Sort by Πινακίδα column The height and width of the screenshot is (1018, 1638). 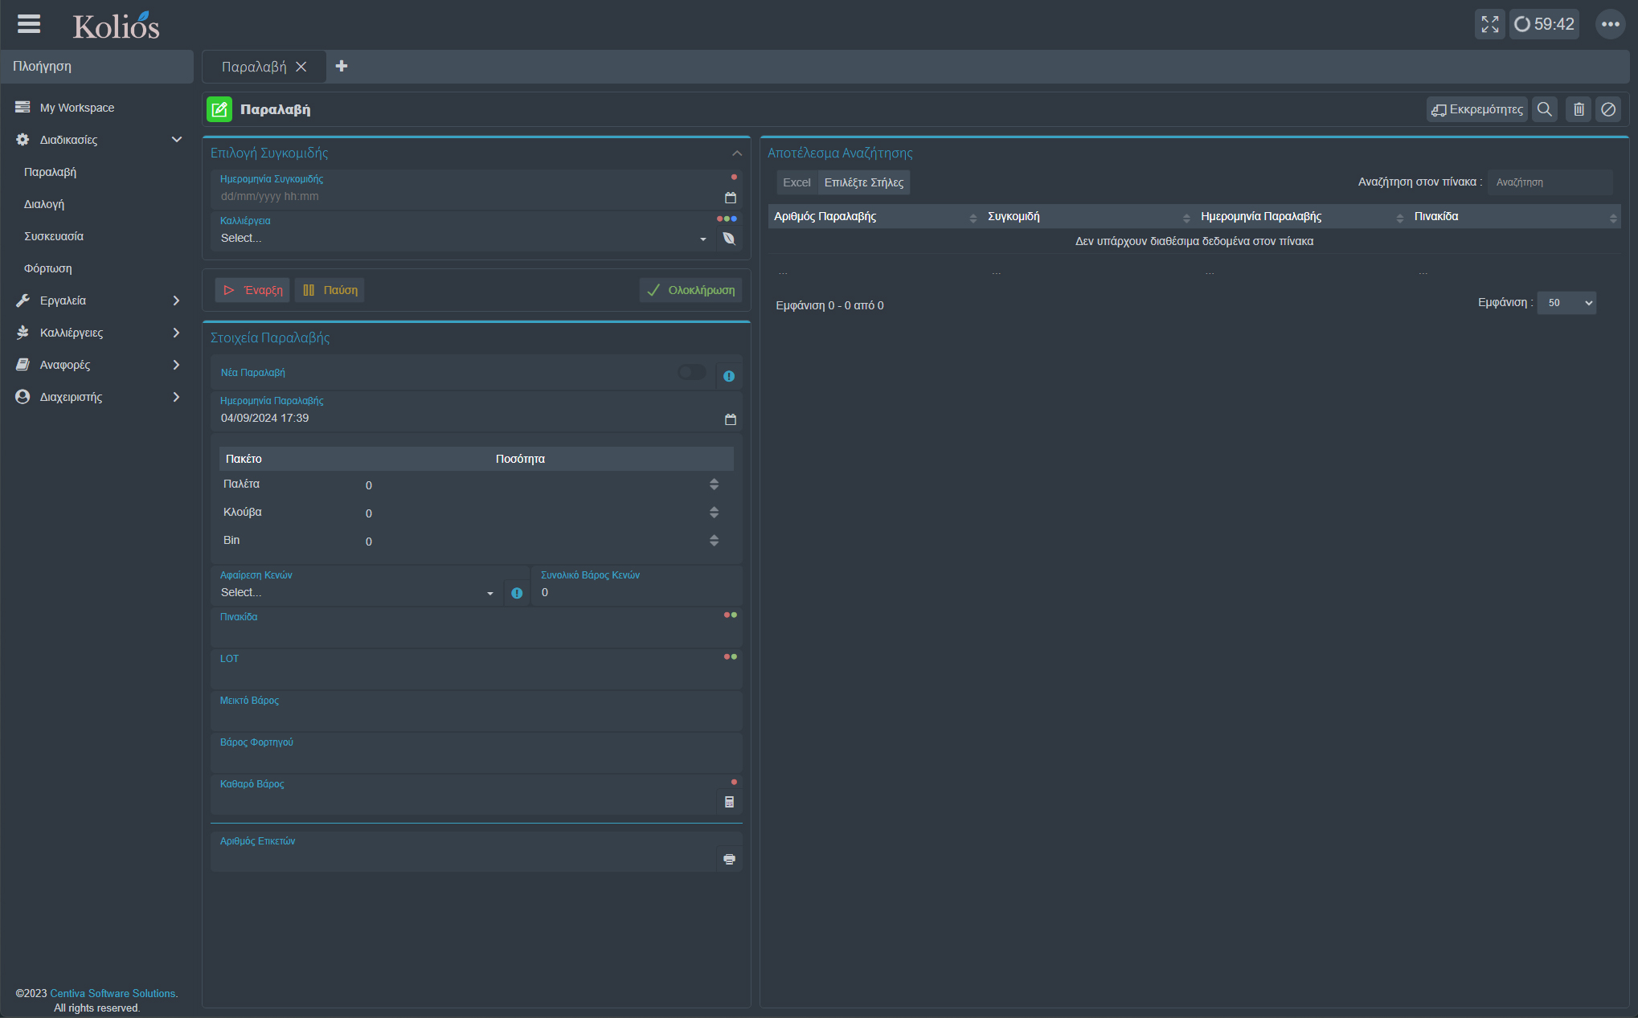1514,217
